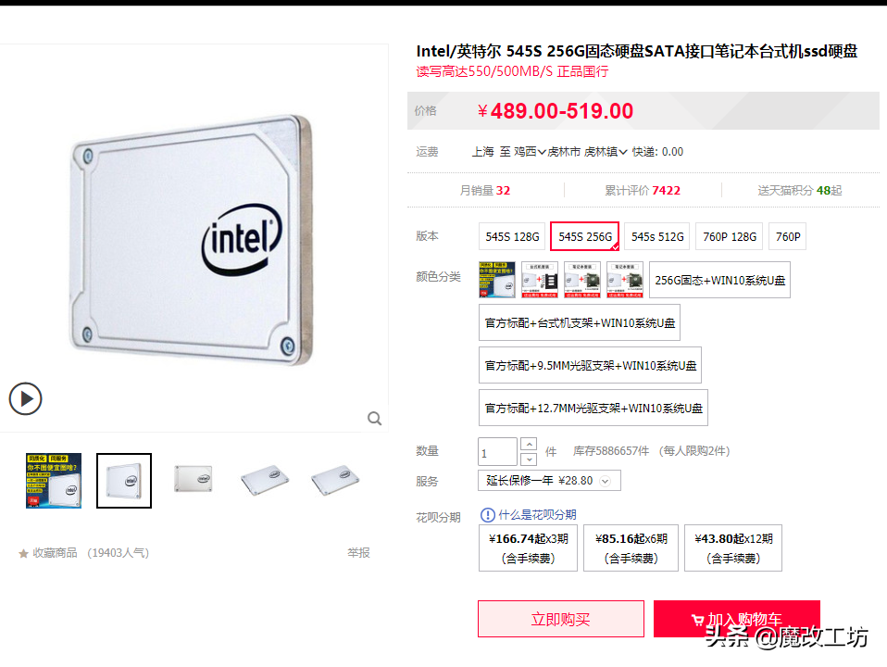The height and width of the screenshot is (667, 887).
Task: Expand the Hulin town district dropdown
Action: coord(606,152)
